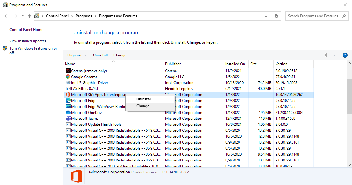Image resolution: width=352 pixels, height=185 pixels.
Task: Click the Google Chrome icon in list
Action: point(68,77)
